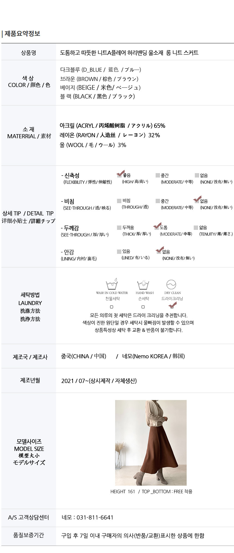The image size is (234, 553).
Task: Toggle the dry cleaning checkbox
Action: point(172,307)
